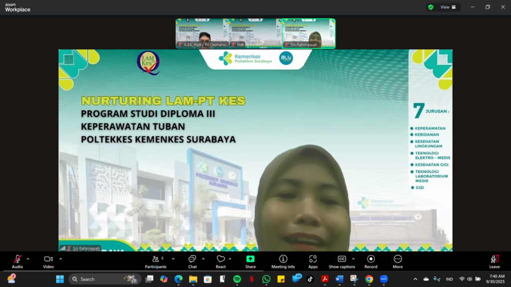Click the taskbar Search box
Screen dimensions: 511x287
pyautogui.click(x=105, y=279)
